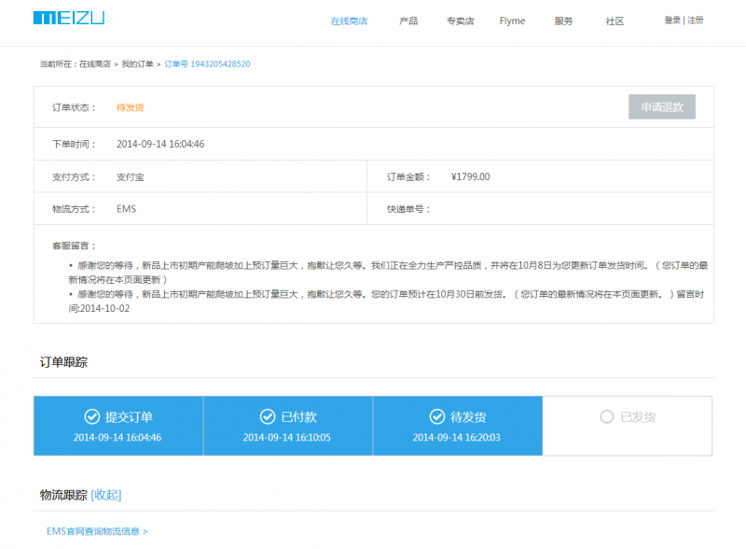Click the 待发货 step checkmark icon

(437, 416)
